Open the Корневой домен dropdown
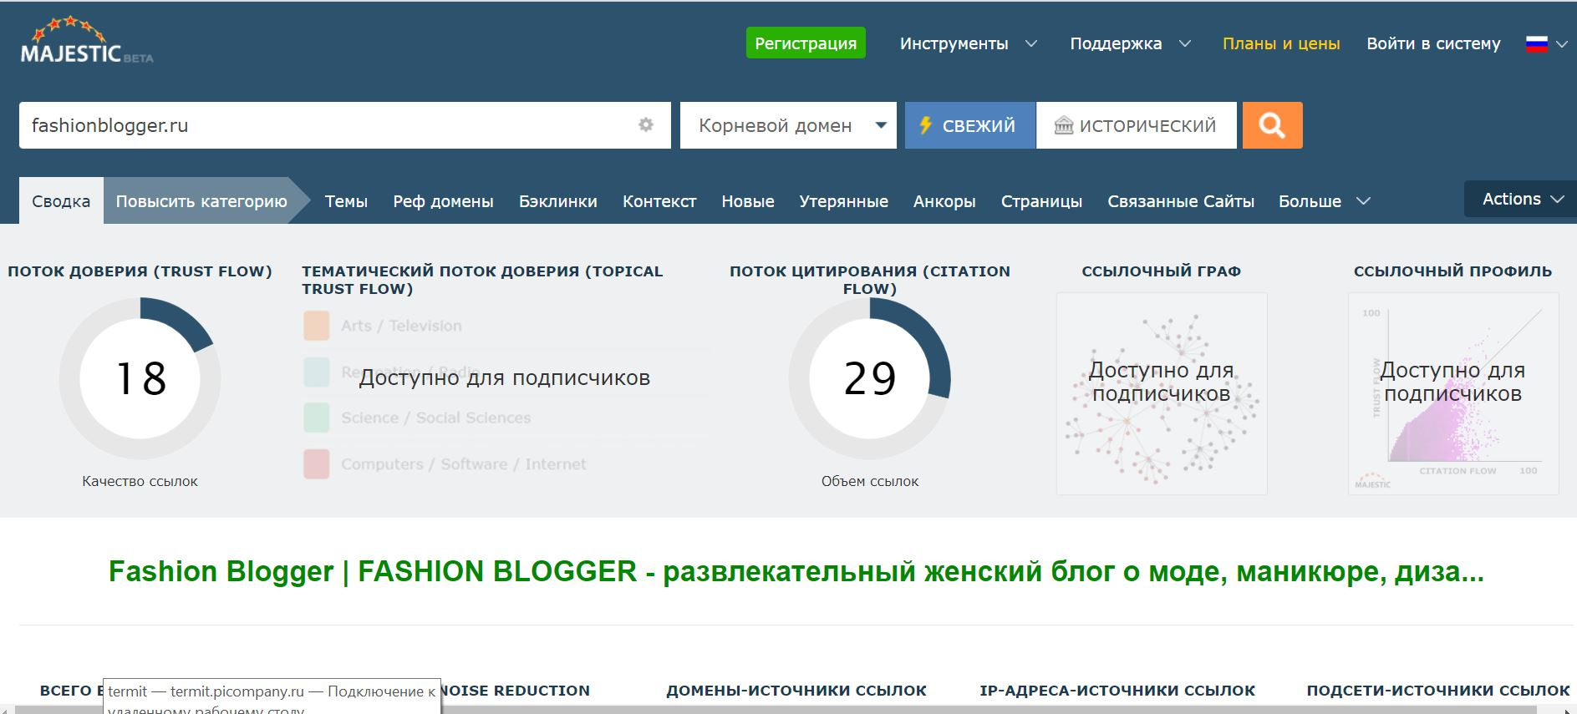The width and height of the screenshot is (1577, 714). pyautogui.click(x=788, y=125)
